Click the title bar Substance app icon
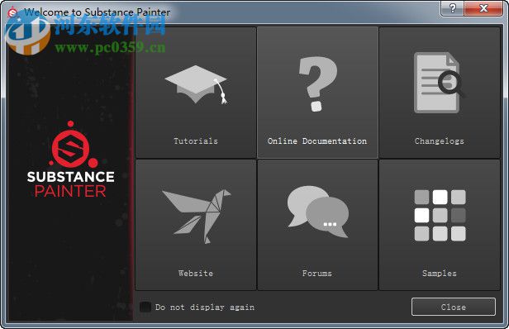The height and width of the screenshot is (329, 509). pyautogui.click(x=12, y=12)
